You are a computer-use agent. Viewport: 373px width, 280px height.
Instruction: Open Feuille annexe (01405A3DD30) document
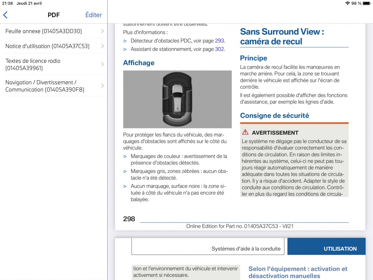(54, 31)
